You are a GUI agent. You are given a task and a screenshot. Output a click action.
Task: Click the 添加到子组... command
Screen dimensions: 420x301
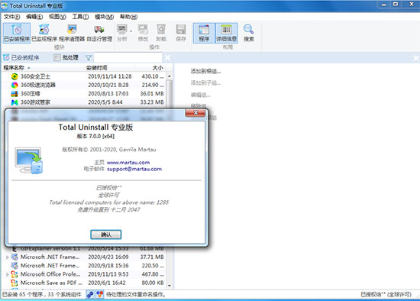click(x=205, y=83)
